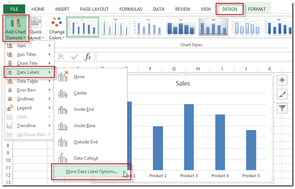The width and height of the screenshot is (295, 189).
Task: Select Outside End data label position
Action: coord(85,142)
